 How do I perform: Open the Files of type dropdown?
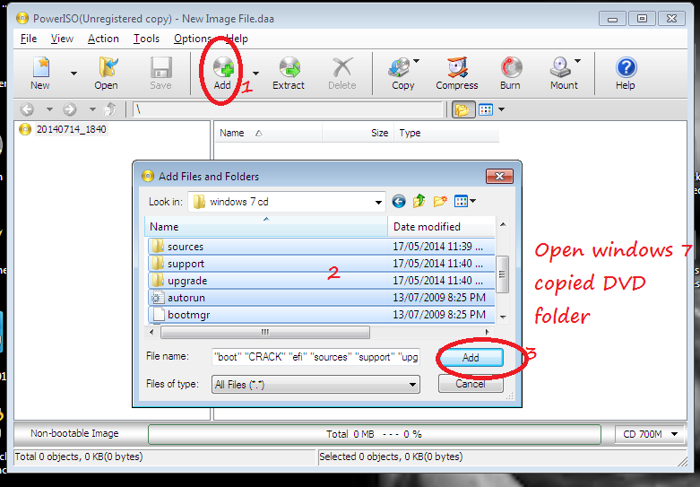pos(315,384)
